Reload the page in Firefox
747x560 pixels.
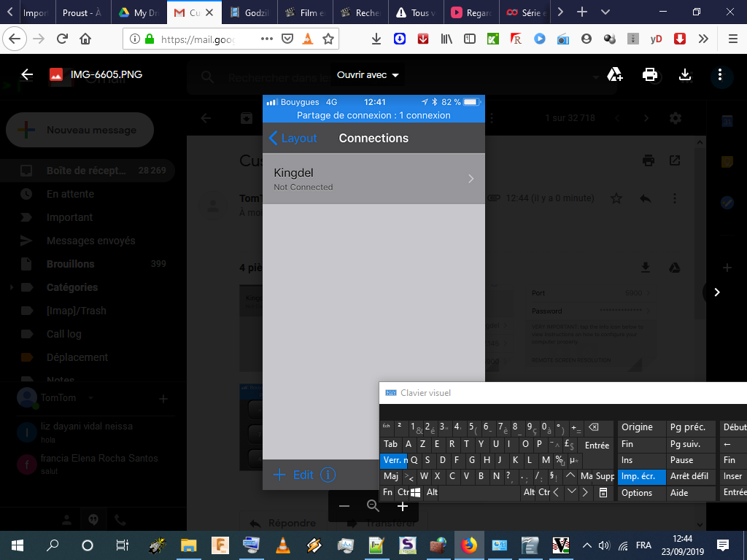coord(62,39)
